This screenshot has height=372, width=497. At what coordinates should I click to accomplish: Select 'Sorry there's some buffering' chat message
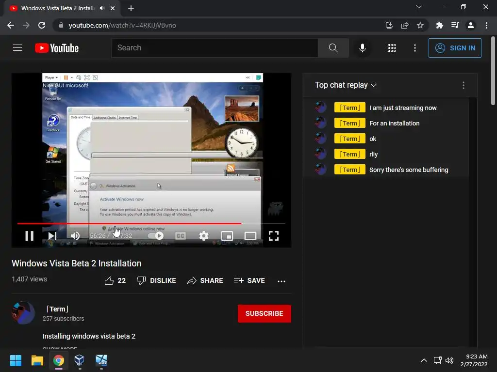click(x=409, y=170)
